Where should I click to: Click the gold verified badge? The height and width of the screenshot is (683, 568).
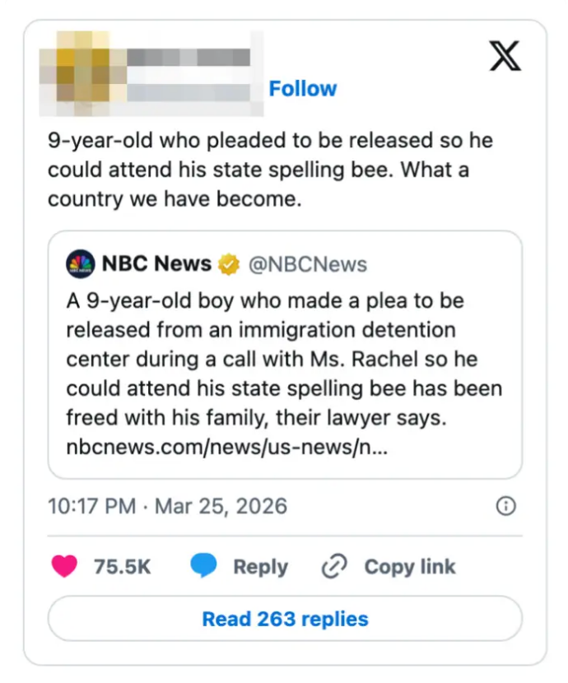(229, 264)
